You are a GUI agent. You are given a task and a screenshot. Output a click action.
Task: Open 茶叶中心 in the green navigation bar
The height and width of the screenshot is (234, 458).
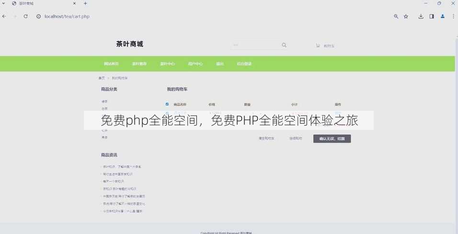click(167, 64)
